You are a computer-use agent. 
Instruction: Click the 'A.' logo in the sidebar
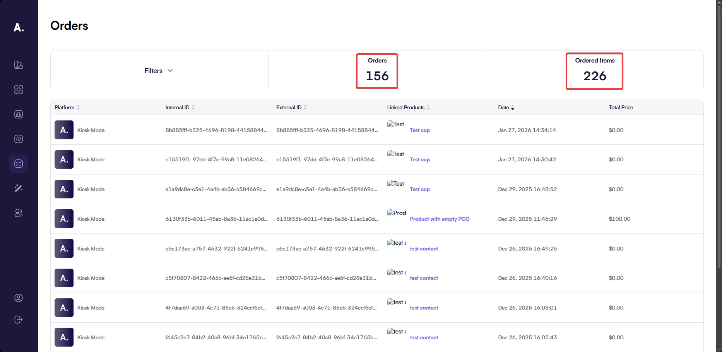(x=19, y=27)
